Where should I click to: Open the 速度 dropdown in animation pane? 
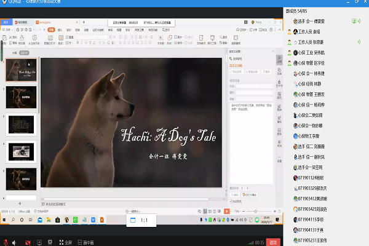tap(255, 99)
